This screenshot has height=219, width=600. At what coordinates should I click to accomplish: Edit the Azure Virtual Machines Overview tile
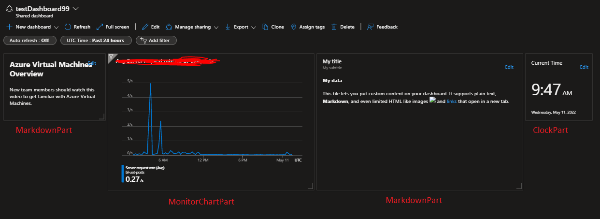92,63
